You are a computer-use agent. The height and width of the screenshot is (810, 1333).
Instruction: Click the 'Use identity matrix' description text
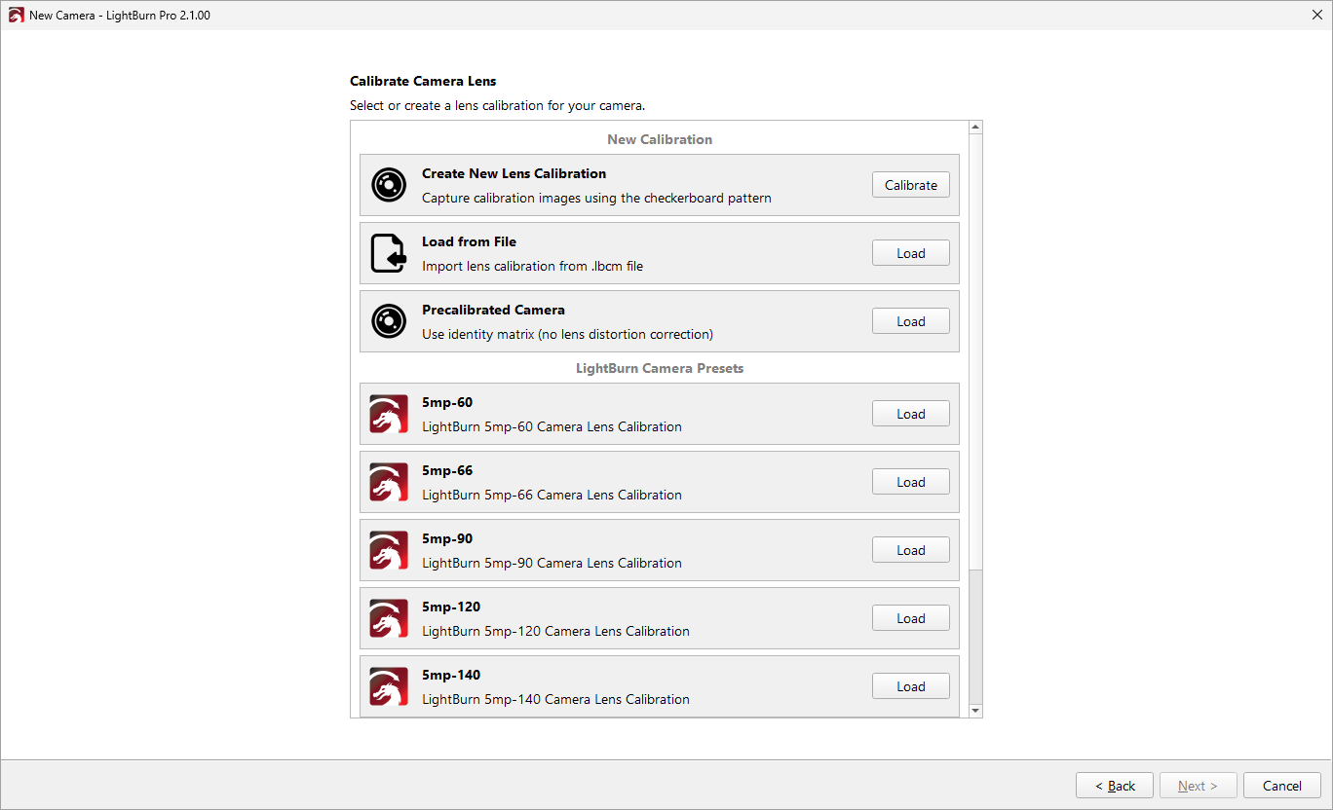pos(568,334)
